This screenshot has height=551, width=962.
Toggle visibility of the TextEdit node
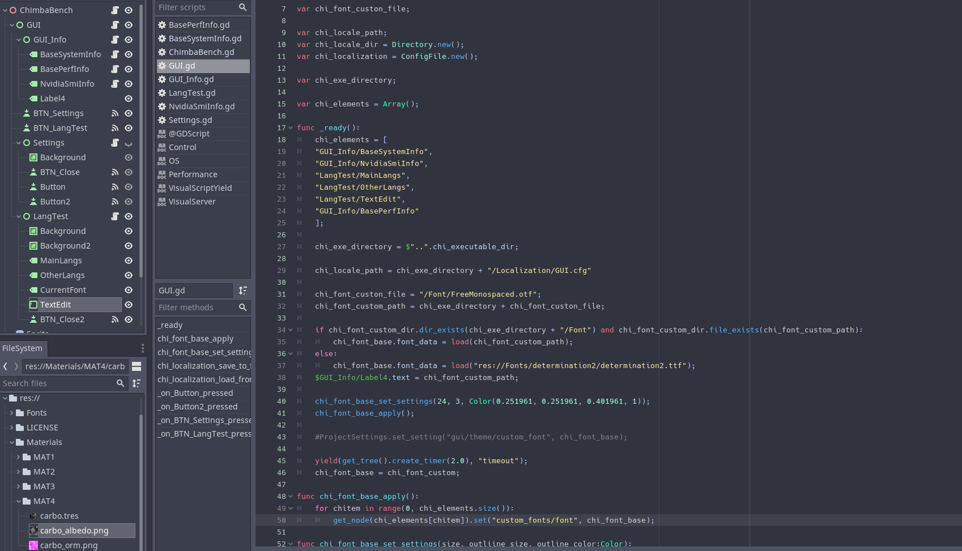(x=129, y=305)
